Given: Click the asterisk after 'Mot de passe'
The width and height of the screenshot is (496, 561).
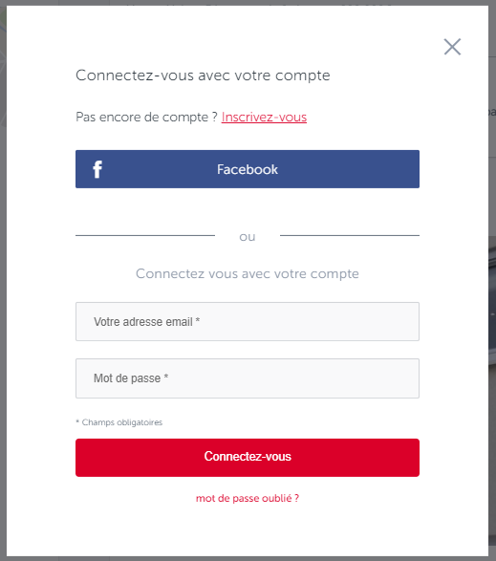Looking at the screenshot, I should 166,377.
